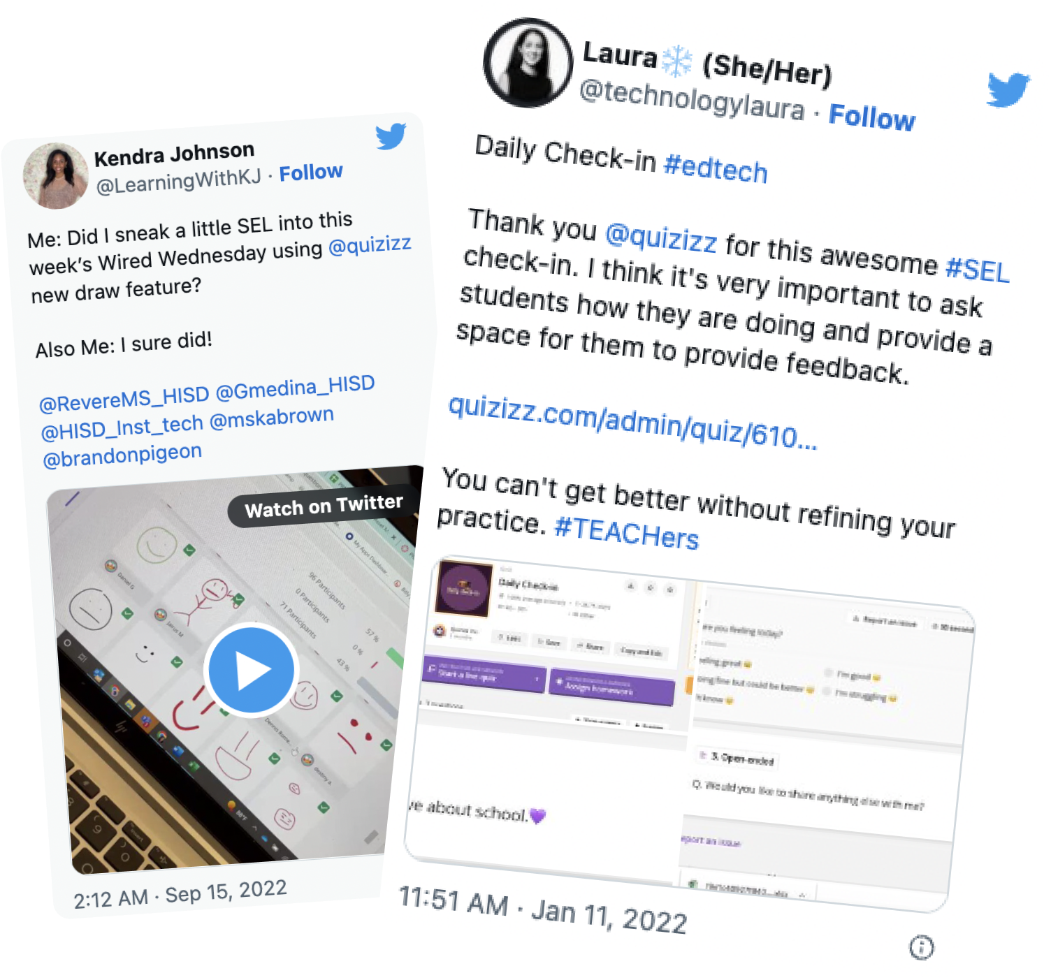Click the Twitter bird icon on Kendra's tweet
Screen dimensions: 1051x980
coord(391,136)
